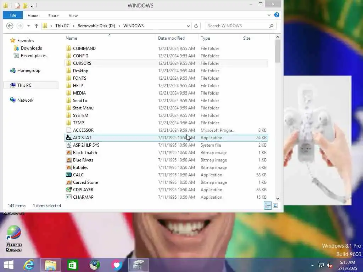Select the CALC application icon
The image size is (363, 272).
pos(68,175)
